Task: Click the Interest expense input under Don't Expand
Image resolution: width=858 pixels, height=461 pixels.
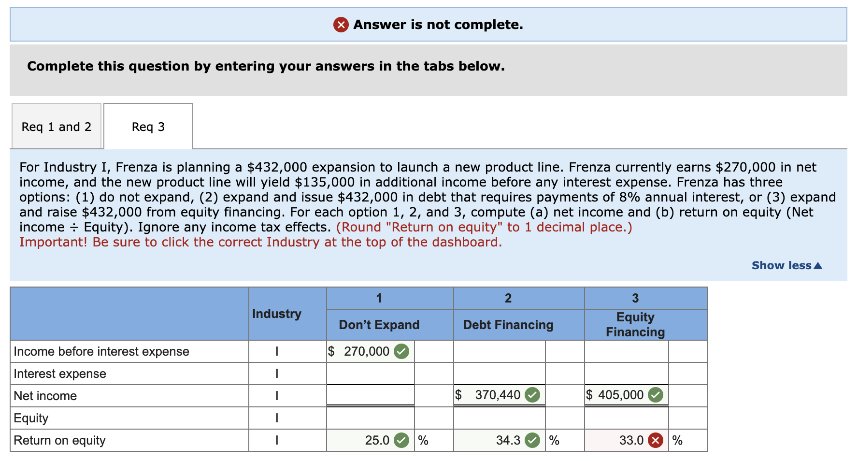Action: coord(370,373)
